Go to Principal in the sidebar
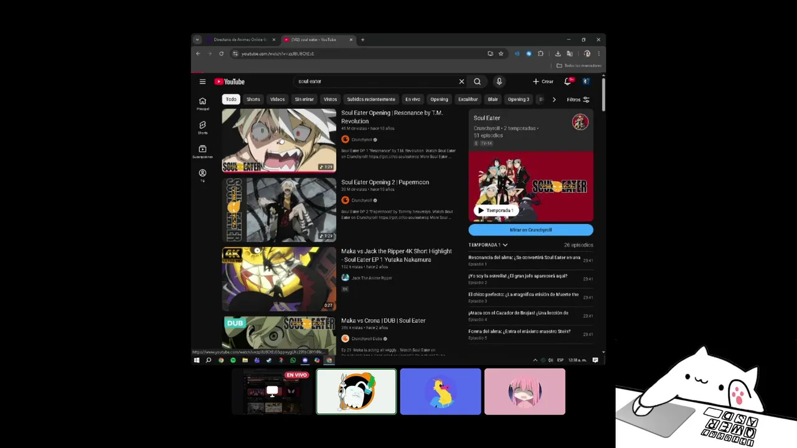 [202, 103]
